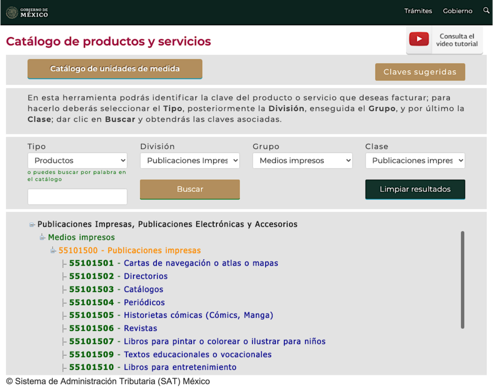The height and width of the screenshot is (392, 493).
Task: Click the keyword search text field
Action: point(77,196)
